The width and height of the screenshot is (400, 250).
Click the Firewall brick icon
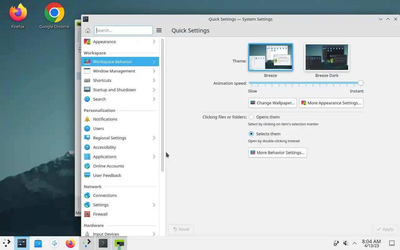tap(87, 214)
